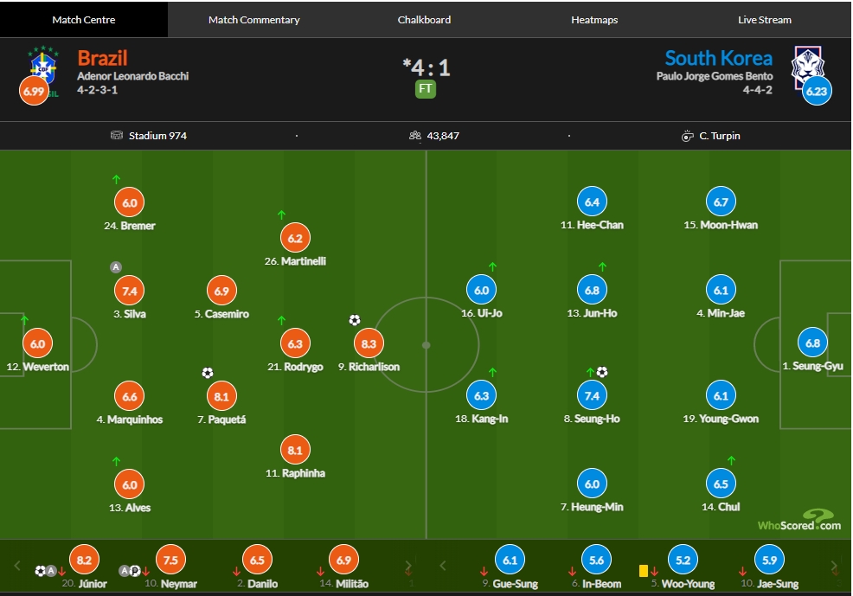Show previous South Korea substitutes arrow
Viewport: 853px width, 596px height.
point(443,566)
